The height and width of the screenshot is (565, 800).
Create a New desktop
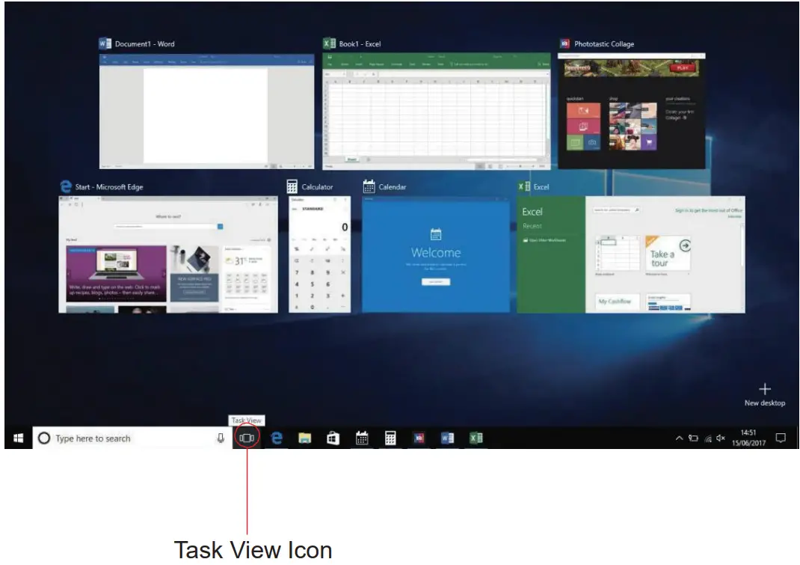(x=765, y=390)
